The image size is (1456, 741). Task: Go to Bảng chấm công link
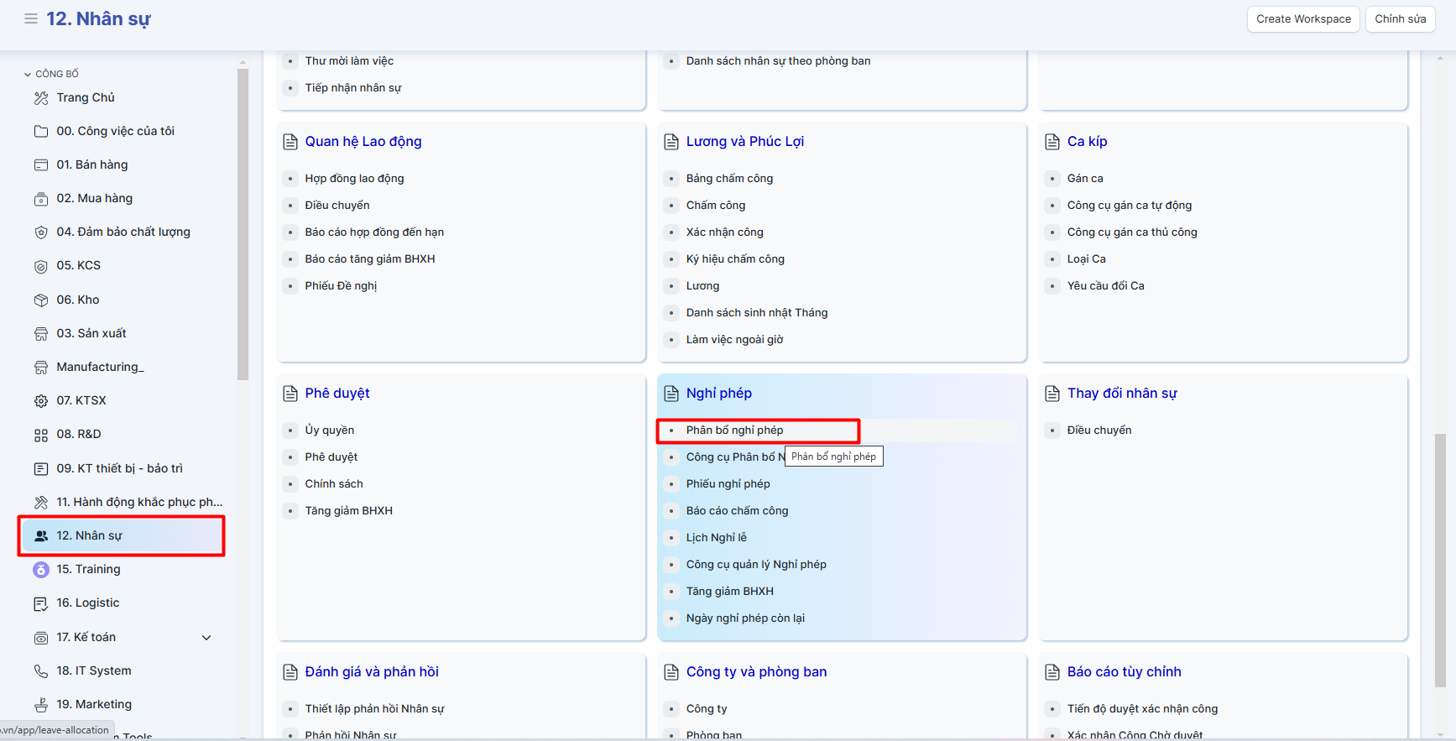729,178
